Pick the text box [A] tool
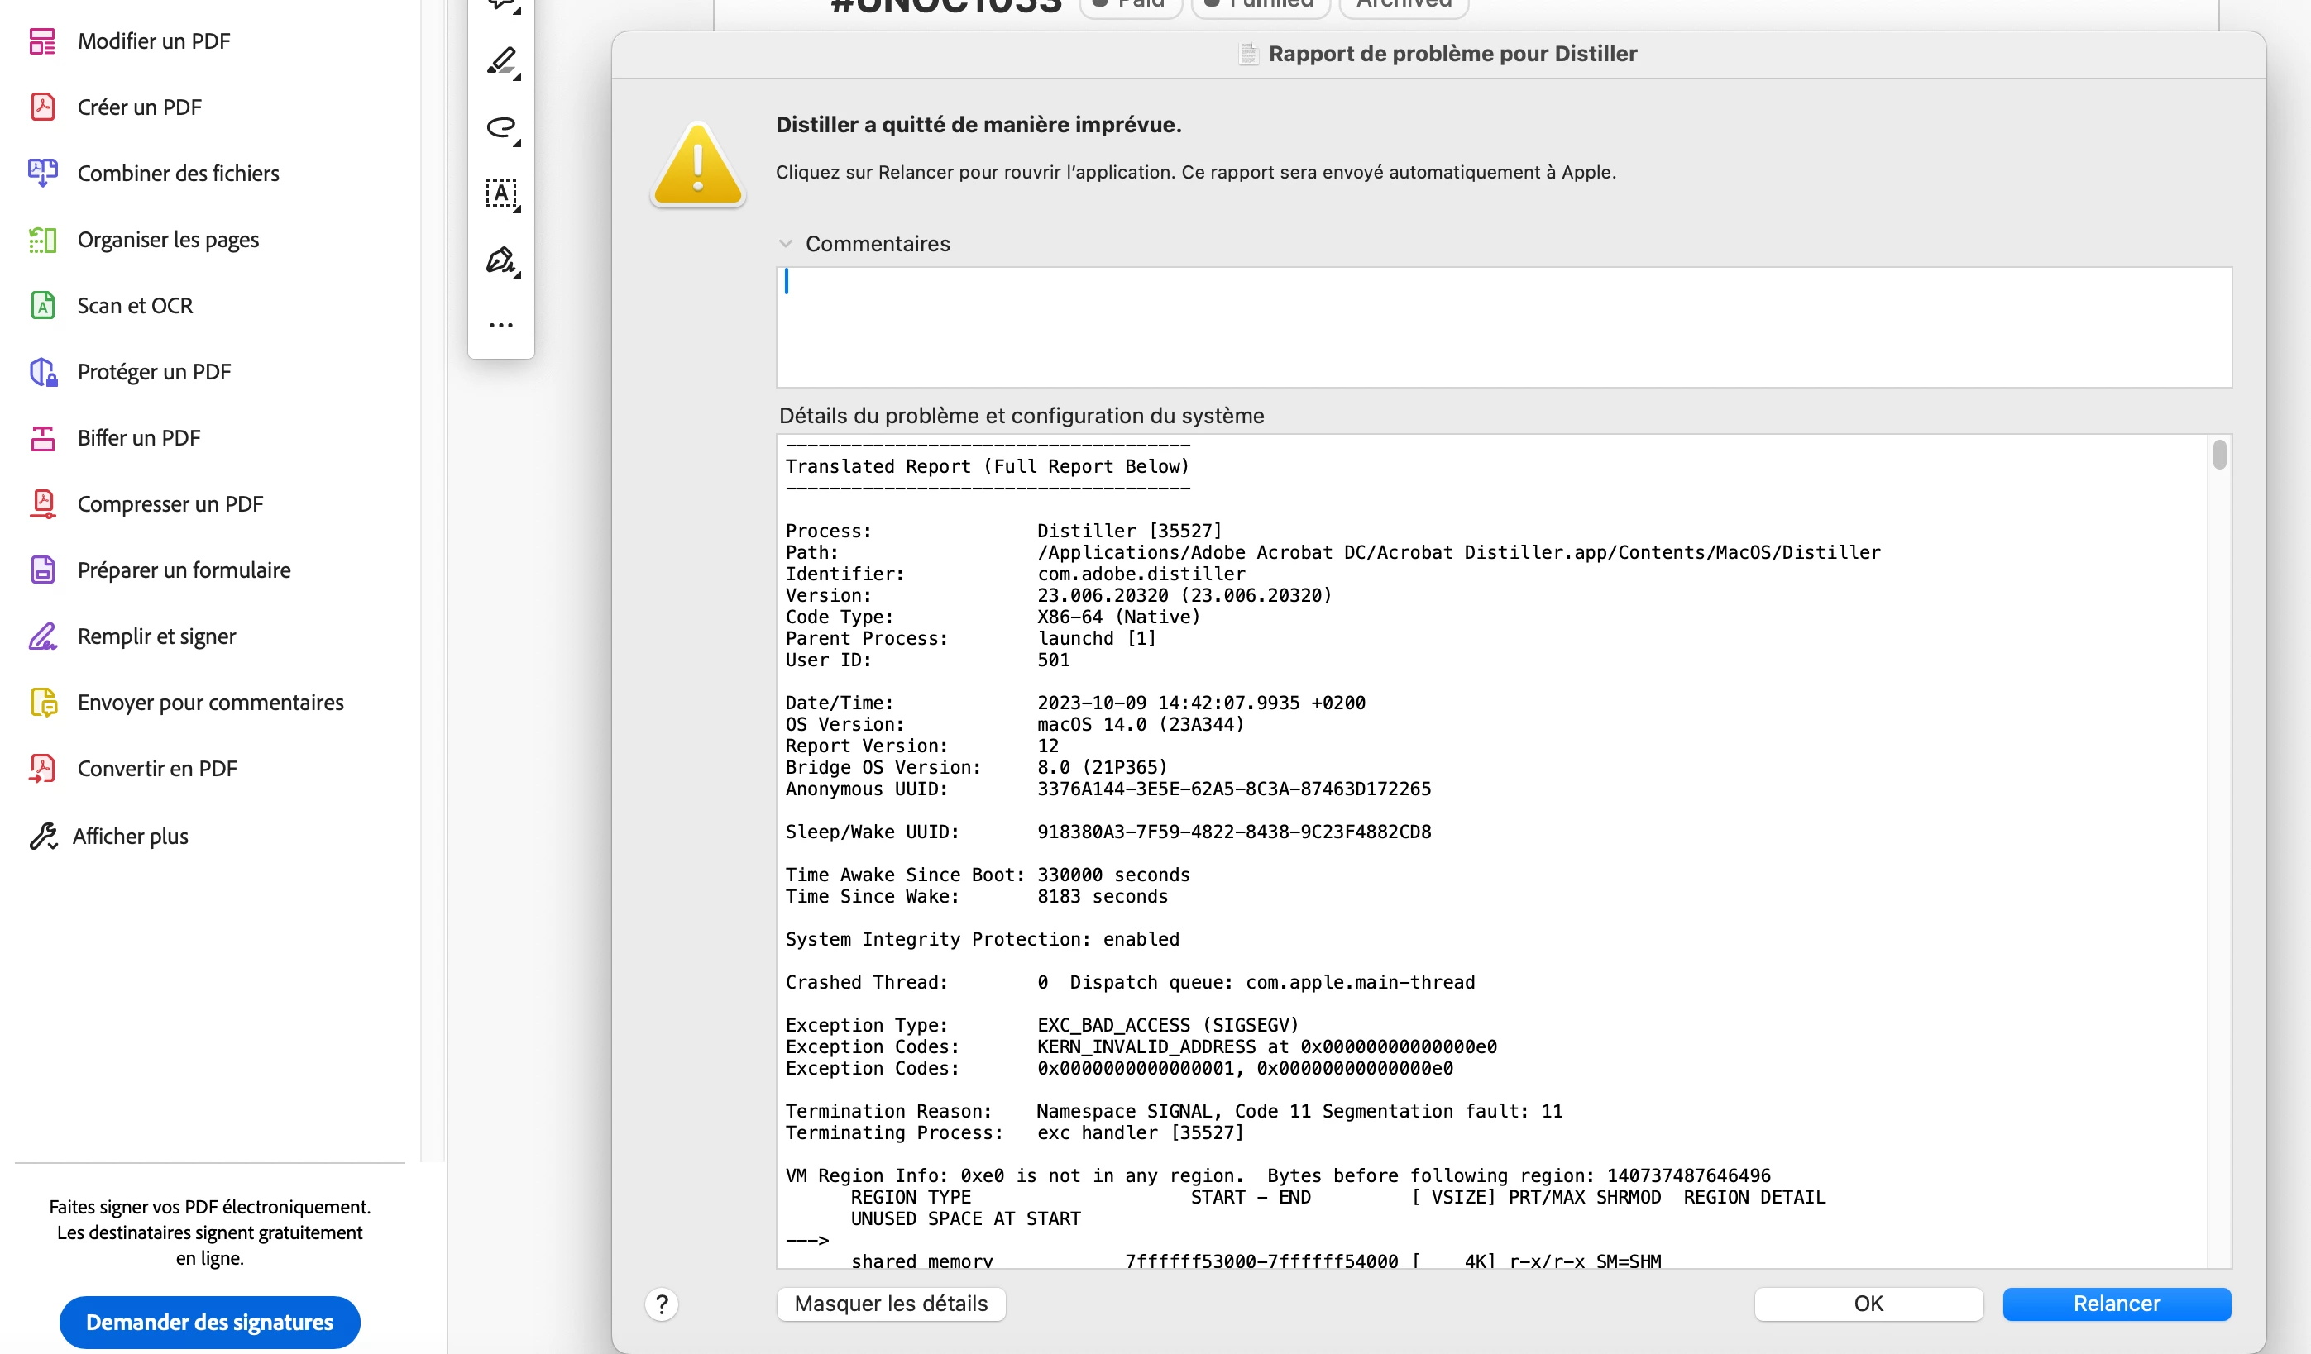The image size is (2311, 1354). (501, 193)
